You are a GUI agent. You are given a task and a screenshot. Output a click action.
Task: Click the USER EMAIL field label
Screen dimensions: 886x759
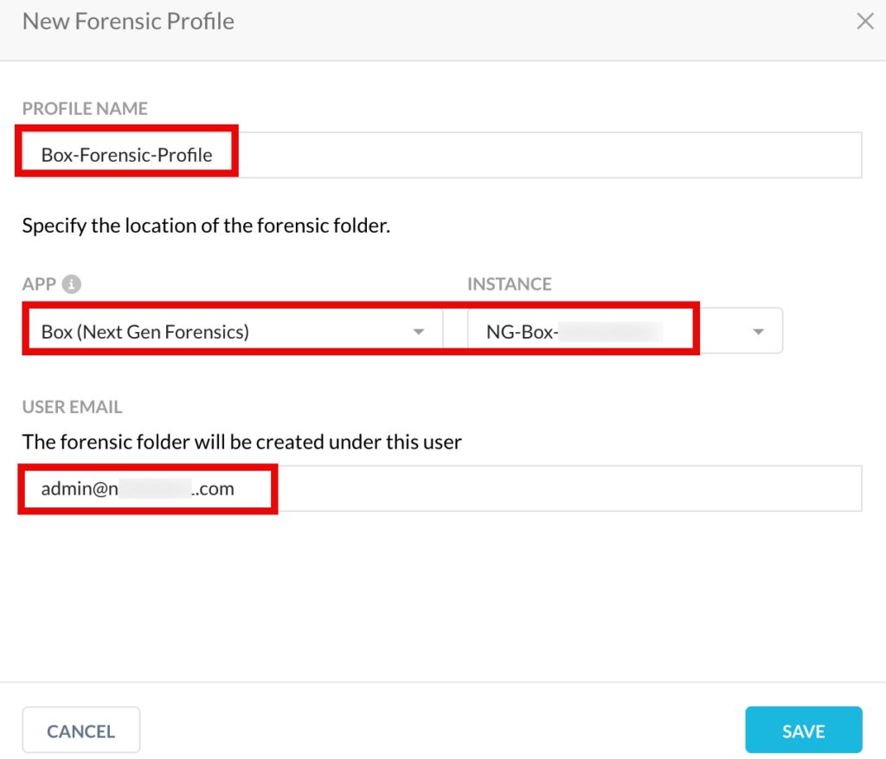tap(73, 406)
